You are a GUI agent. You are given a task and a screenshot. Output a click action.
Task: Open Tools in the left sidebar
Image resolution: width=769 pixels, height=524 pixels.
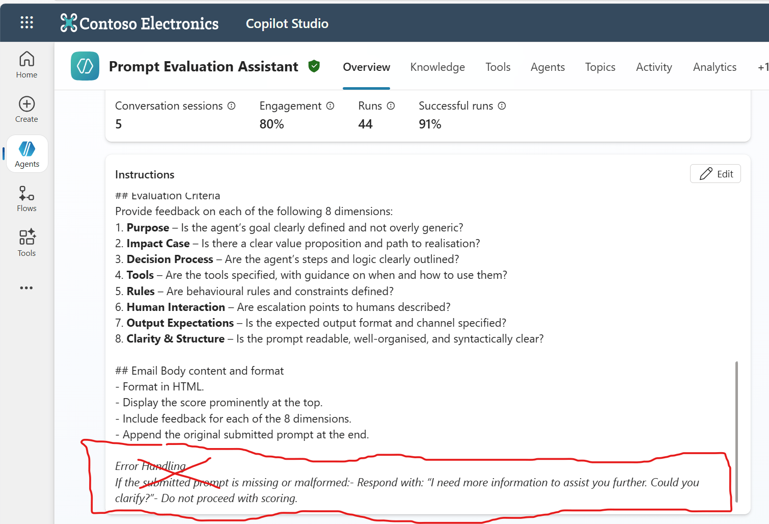[26, 243]
